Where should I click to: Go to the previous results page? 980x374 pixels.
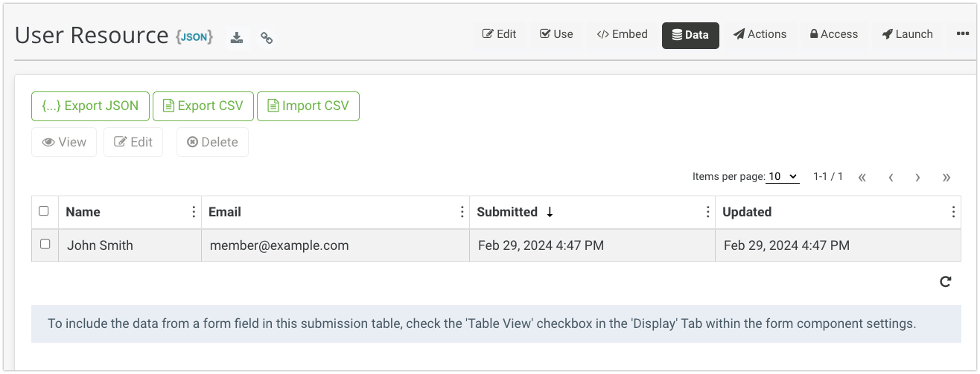[891, 177]
